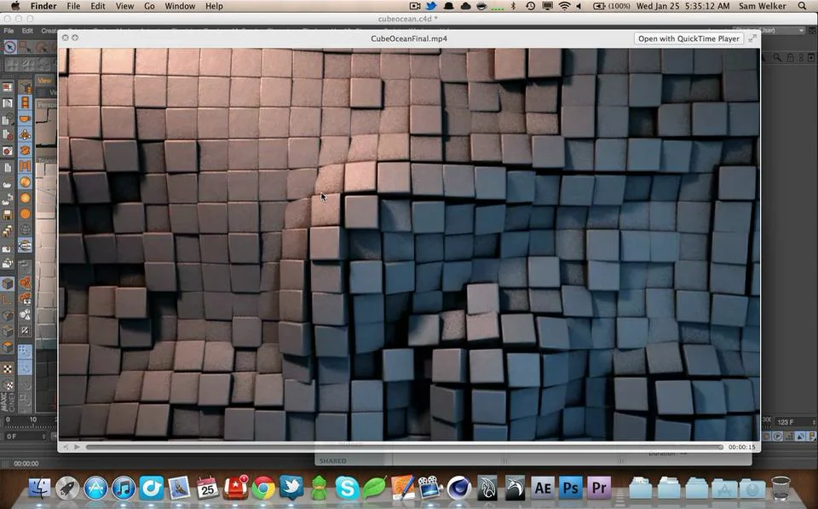The height and width of the screenshot is (509, 818).
Task: Open the Twitter app in the Dock
Action: (x=291, y=488)
